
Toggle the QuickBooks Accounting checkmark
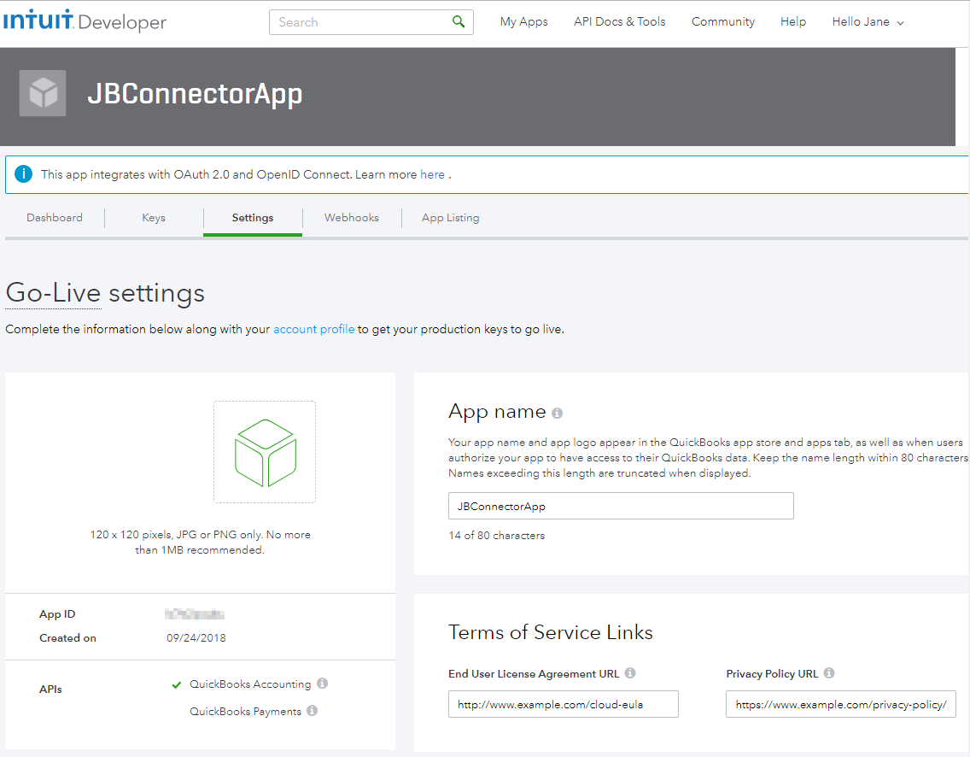(x=177, y=684)
